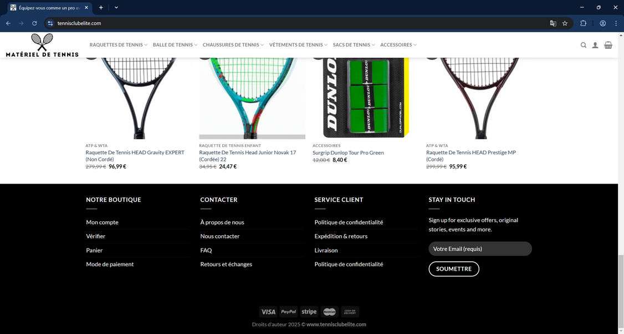Expand Balle de Tennis menu
Viewport: 624px width, 334px height.
click(x=175, y=45)
